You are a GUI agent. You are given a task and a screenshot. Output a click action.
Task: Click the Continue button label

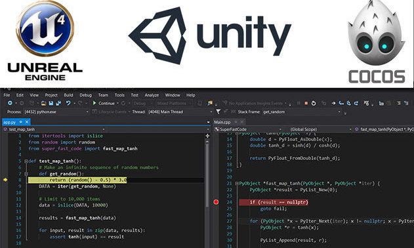(106, 103)
